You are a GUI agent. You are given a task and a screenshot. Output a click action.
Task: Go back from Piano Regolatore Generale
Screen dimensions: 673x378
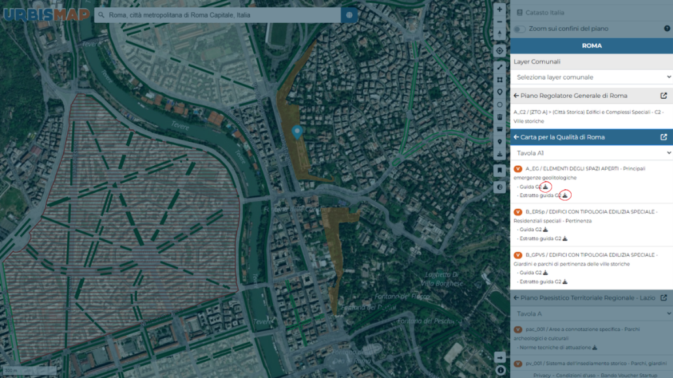pos(516,96)
